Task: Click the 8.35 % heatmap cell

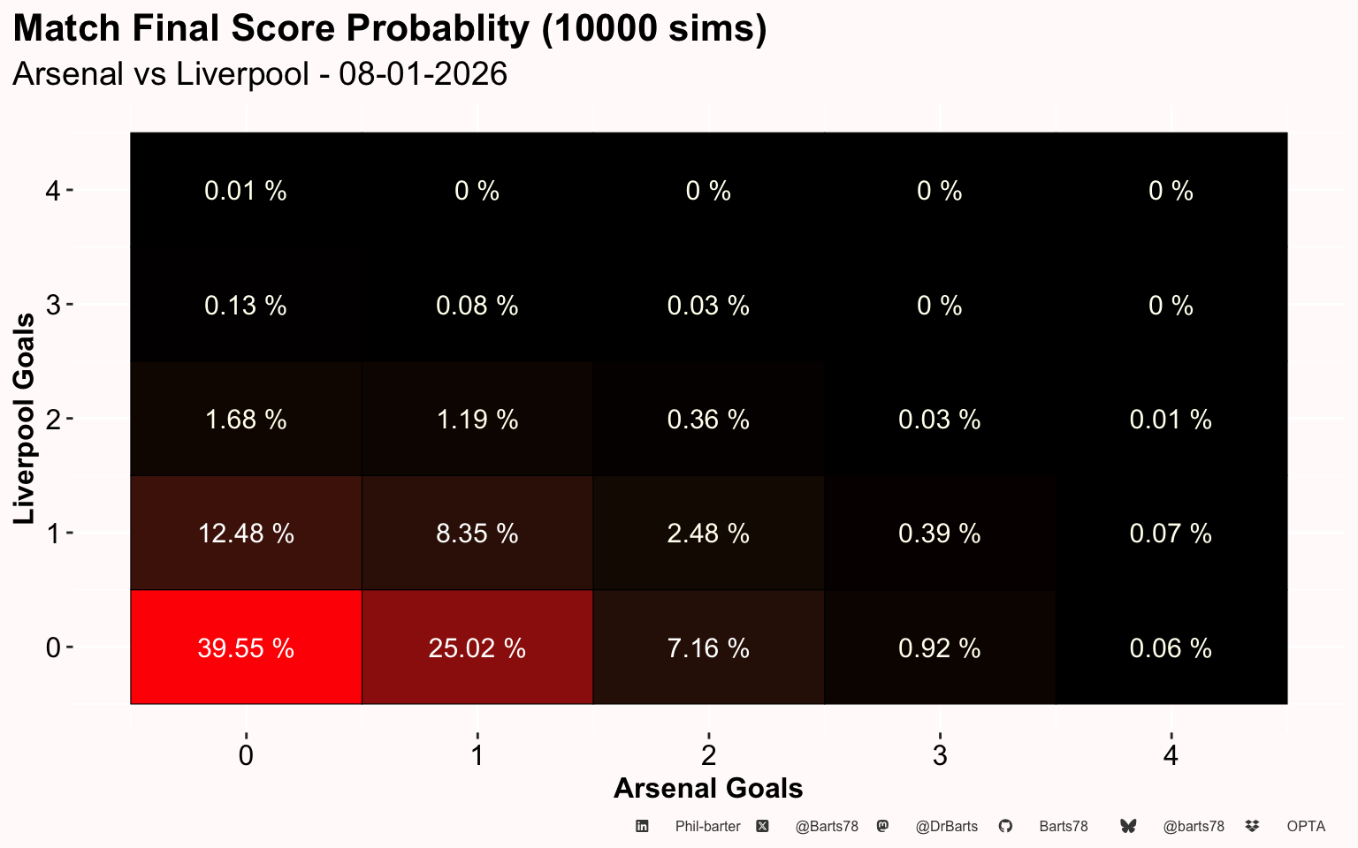Action: click(x=477, y=533)
